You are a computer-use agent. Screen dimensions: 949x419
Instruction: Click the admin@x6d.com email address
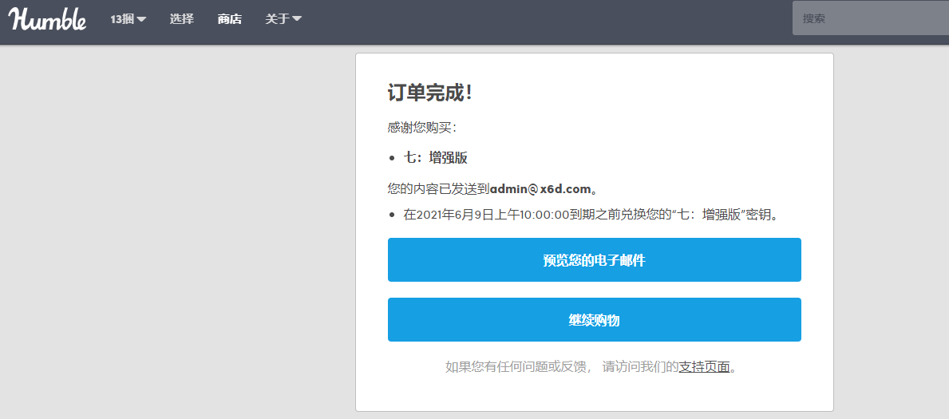(x=540, y=189)
